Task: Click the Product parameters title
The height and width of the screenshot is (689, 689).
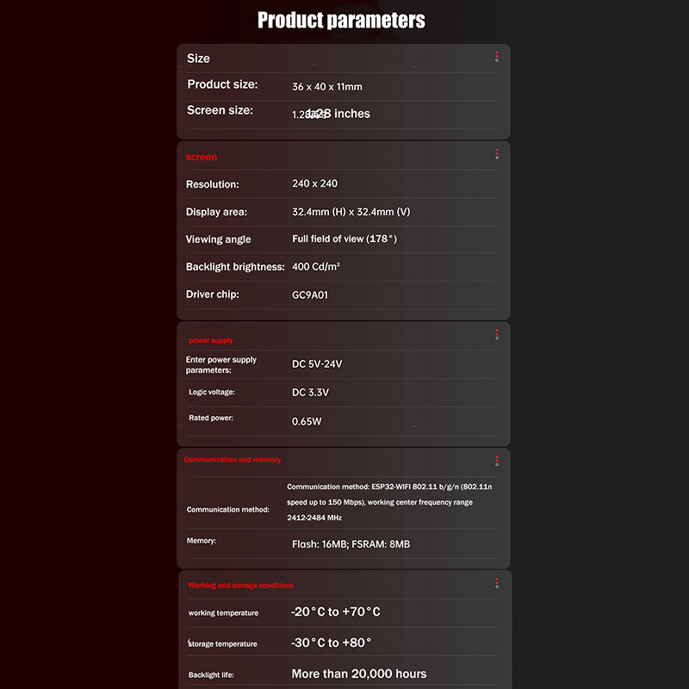Action: [341, 20]
